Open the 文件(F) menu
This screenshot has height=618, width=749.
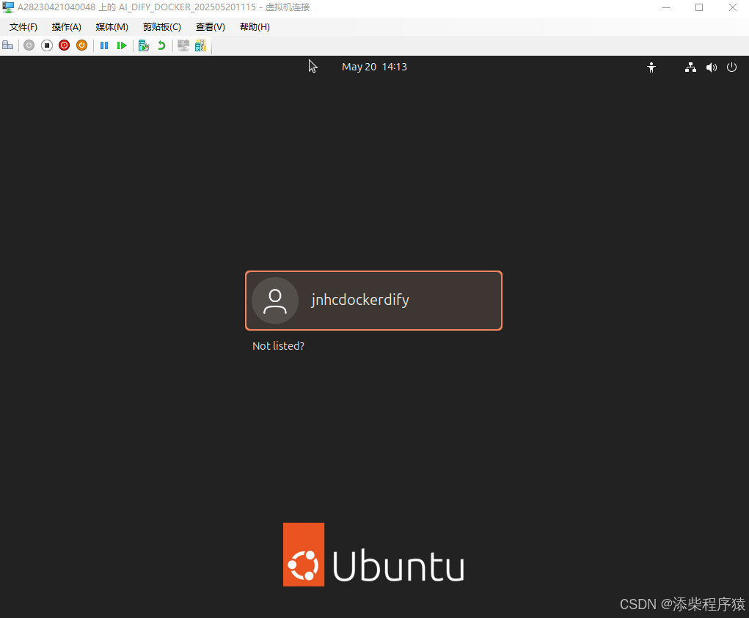pos(23,27)
